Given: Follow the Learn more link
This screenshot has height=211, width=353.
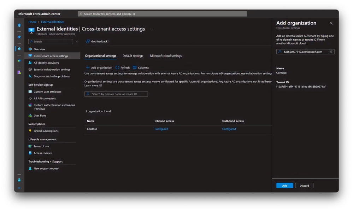Looking at the screenshot, I should coord(93,85).
